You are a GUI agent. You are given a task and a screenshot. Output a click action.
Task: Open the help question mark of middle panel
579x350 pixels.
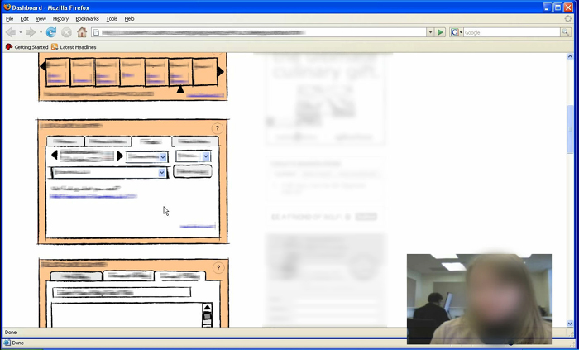click(217, 128)
